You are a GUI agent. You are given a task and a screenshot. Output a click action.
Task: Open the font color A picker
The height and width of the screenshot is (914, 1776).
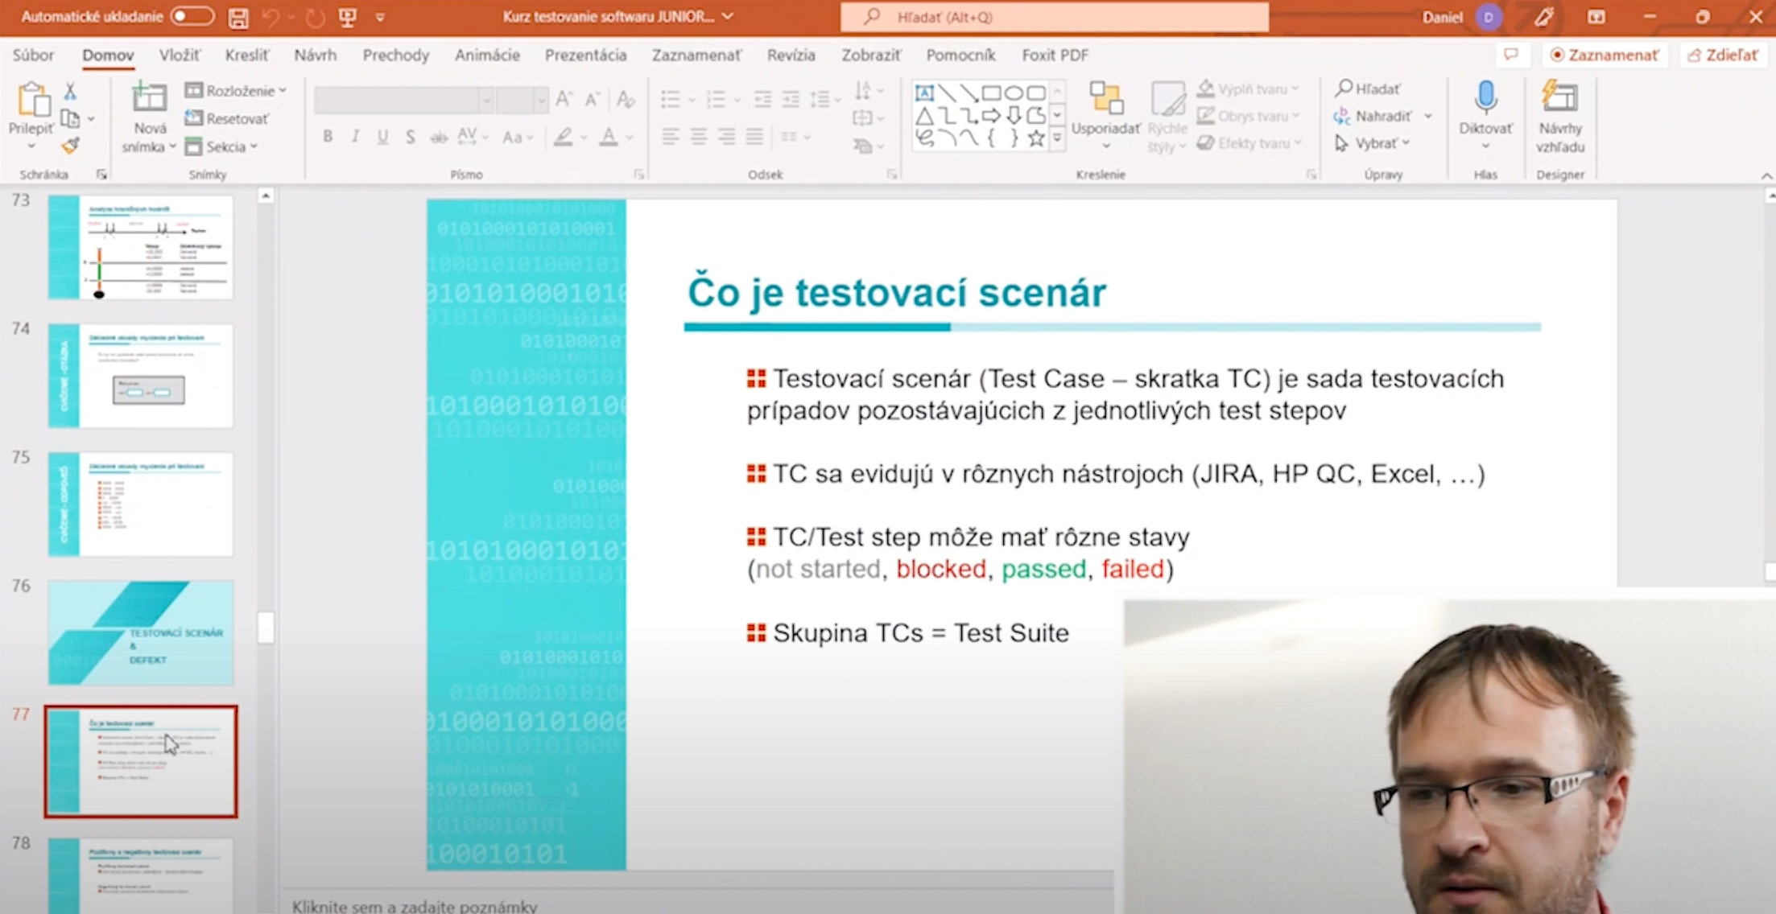point(609,138)
